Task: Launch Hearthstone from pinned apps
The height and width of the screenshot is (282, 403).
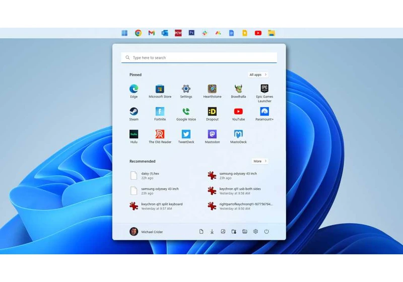Action: (212, 92)
